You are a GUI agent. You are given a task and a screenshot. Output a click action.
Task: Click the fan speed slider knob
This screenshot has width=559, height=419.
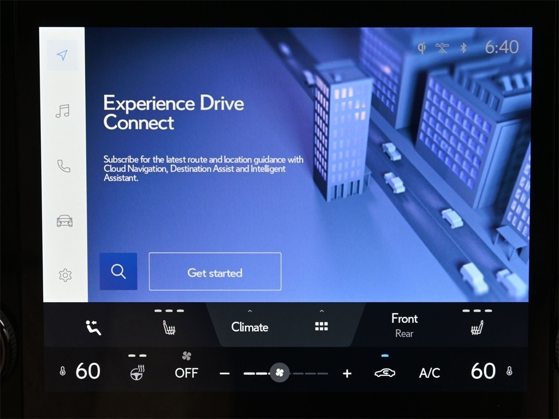pyautogui.click(x=279, y=373)
